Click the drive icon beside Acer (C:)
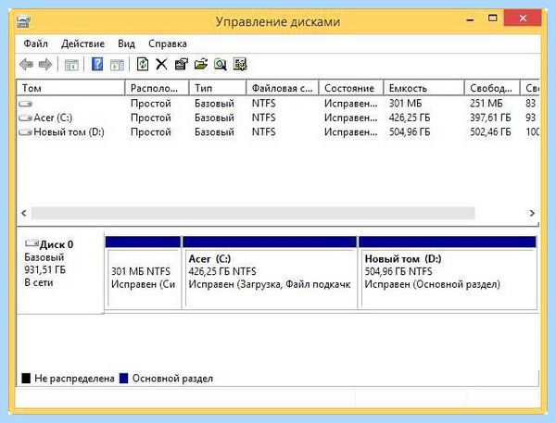The width and height of the screenshot is (556, 423). (x=25, y=118)
